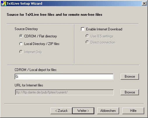148x118 pixels.
Task: Focus the CDROM / Local depot path field
Action: [64, 77]
